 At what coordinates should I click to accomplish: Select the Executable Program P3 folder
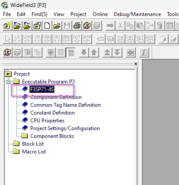click(x=48, y=82)
